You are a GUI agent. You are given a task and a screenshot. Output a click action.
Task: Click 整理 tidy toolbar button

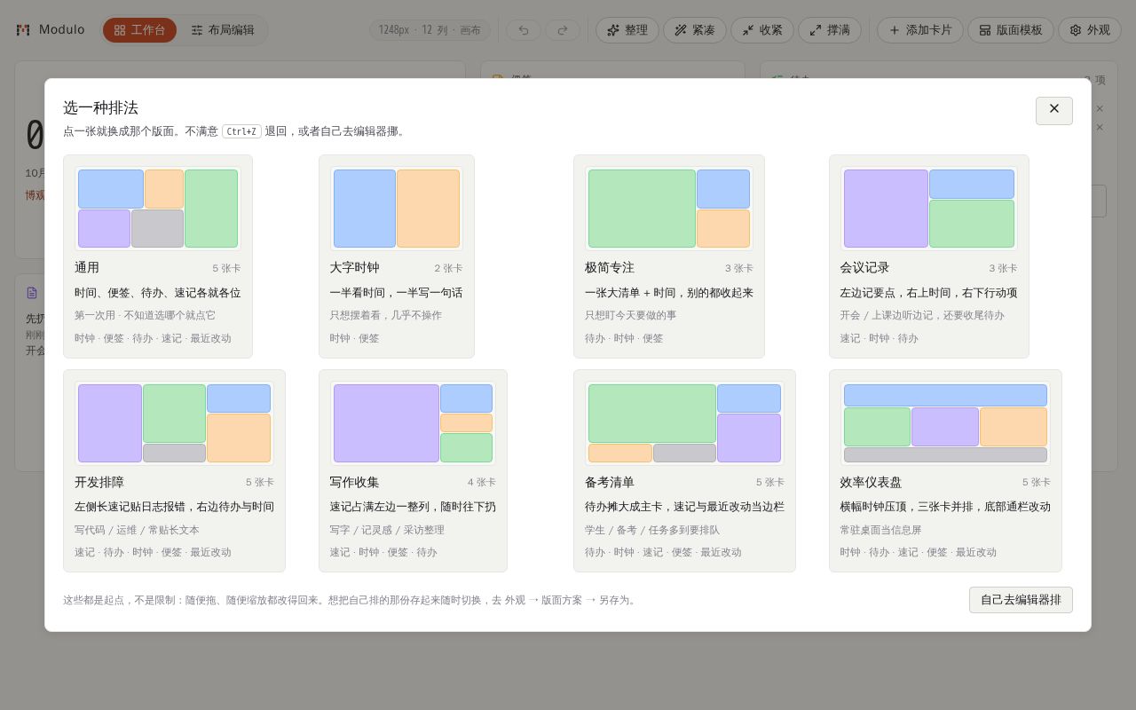point(627,30)
